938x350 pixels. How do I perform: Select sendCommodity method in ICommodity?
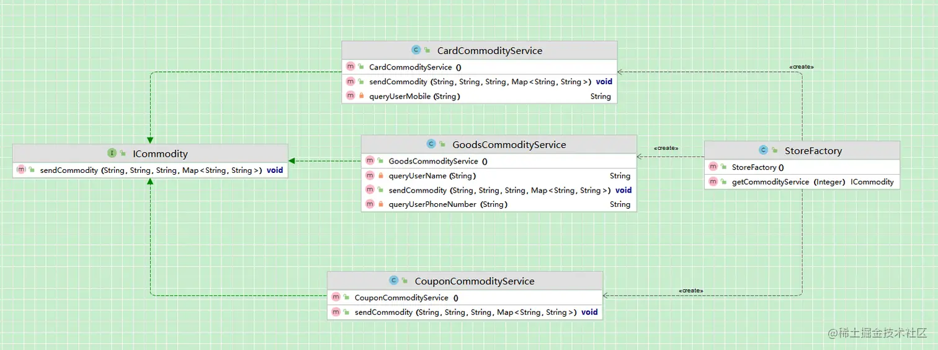150,170
